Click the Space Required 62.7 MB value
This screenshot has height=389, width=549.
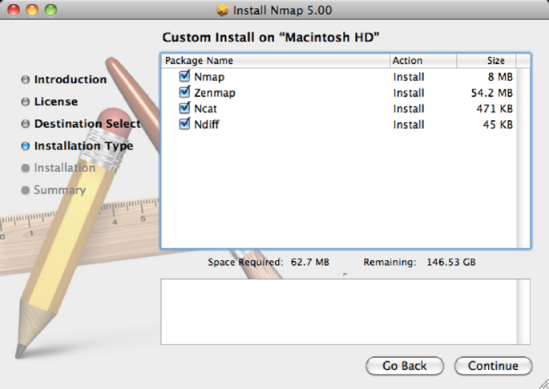point(310,262)
